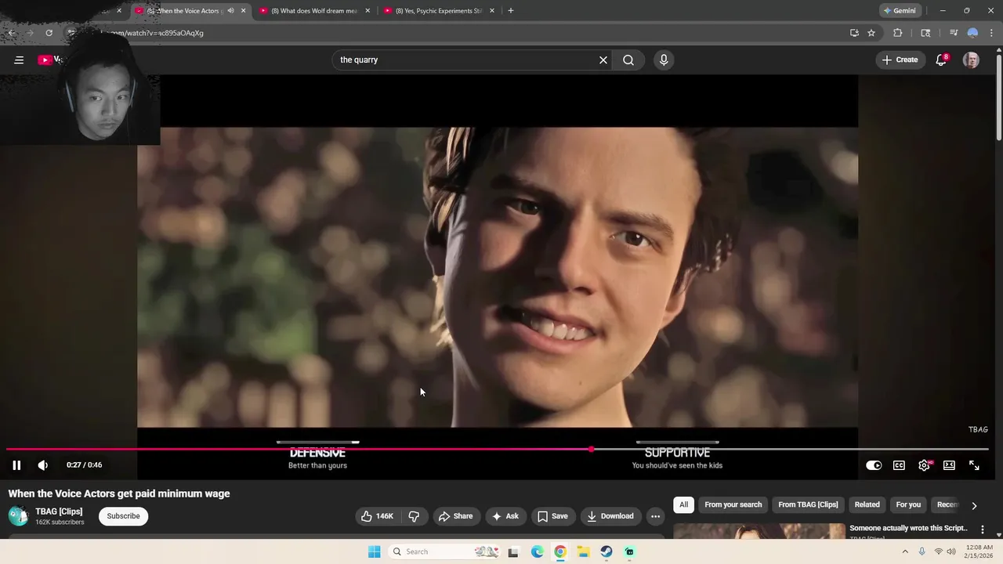Search with your voice microphone button
Image resolution: width=1003 pixels, height=564 pixels.
point(664,60)
